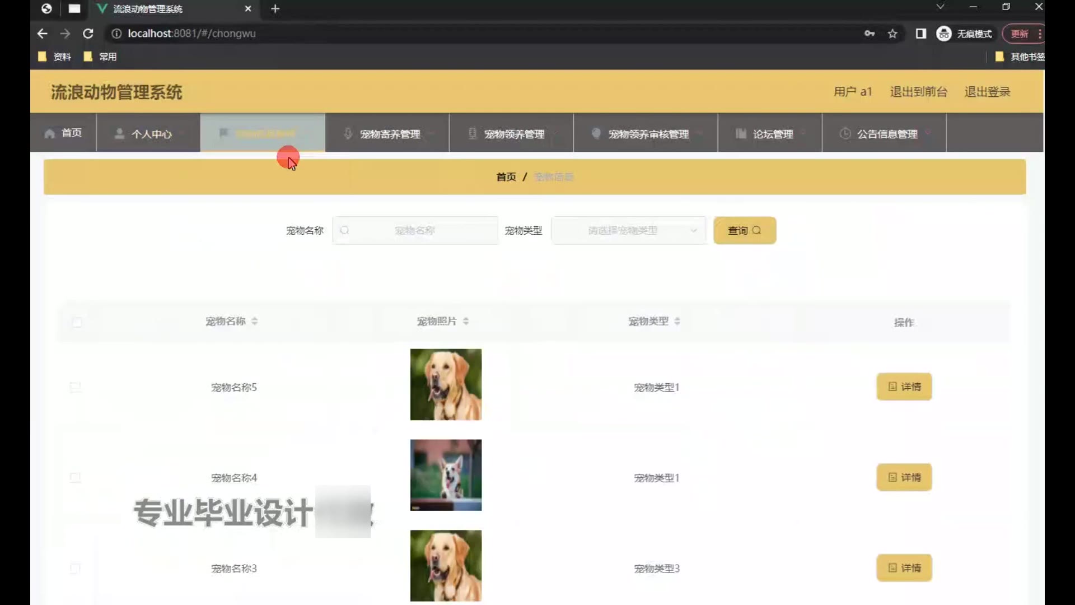Image resolution: width=1075 pixels, height=605 pixels.
Task: Sort the table by the 宠物名称 column arrows
Action: pos(255,321)
